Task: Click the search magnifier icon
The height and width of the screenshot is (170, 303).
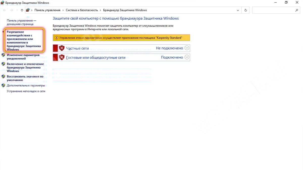Action: coord(297,10)
